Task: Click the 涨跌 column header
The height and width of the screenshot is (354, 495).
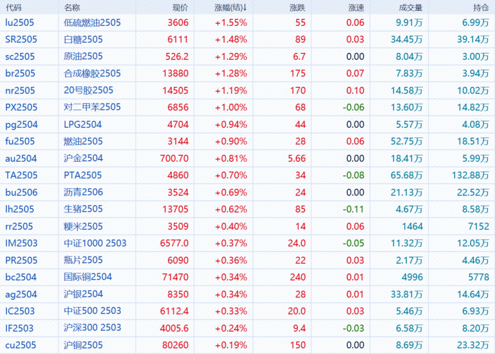Action: 297,8
